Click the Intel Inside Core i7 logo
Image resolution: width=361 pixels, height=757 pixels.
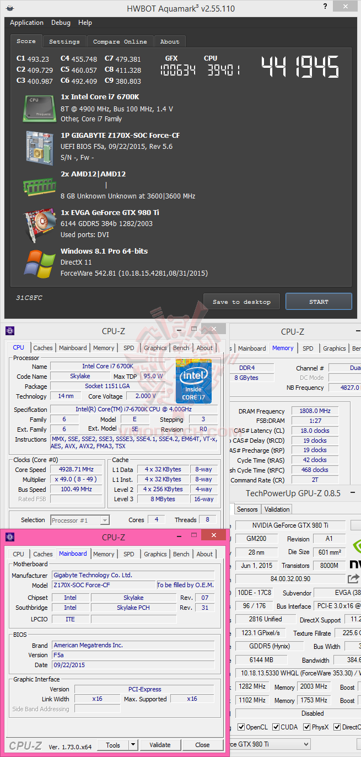click(193, 382)
